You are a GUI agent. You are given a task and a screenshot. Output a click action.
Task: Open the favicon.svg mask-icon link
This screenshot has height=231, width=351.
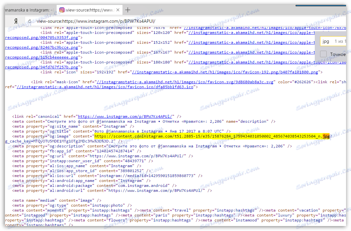click(x=185, y=82)
